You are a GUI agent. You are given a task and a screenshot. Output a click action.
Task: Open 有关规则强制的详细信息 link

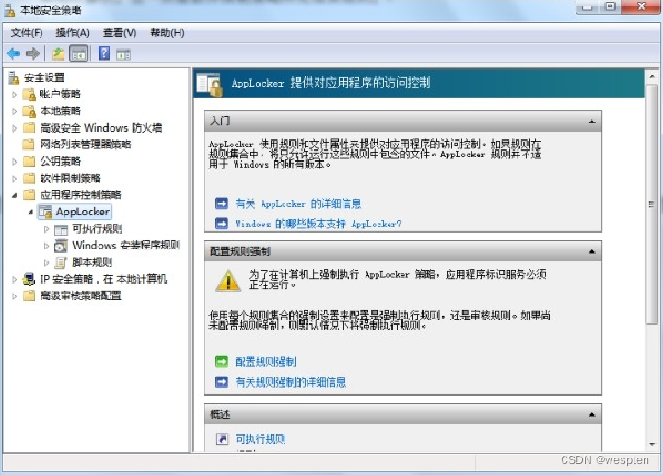(290, 382)
